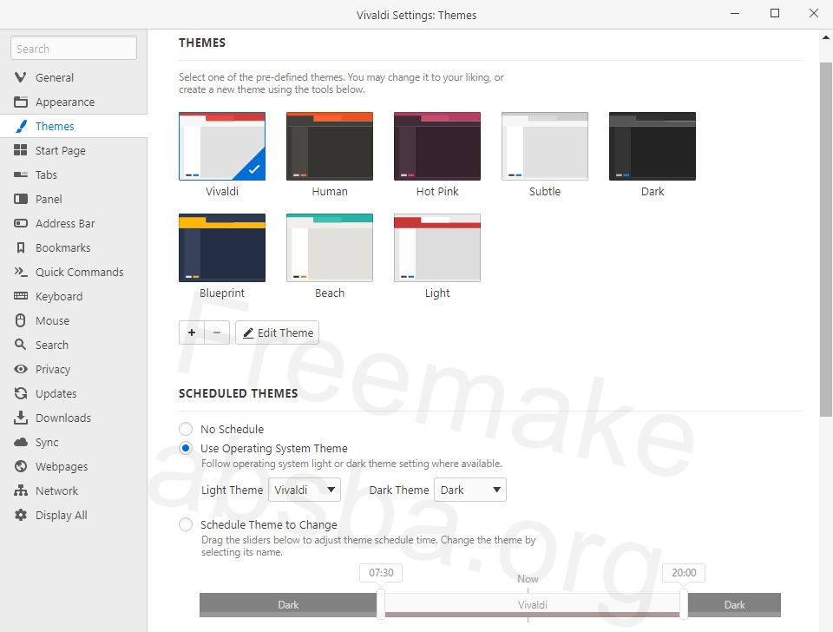Click the Tabs sidebar icon

[21, 174]
